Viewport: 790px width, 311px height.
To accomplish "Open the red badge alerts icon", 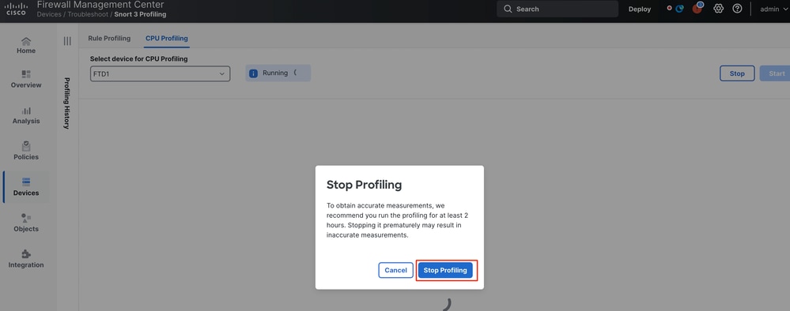I will [697, 8].
